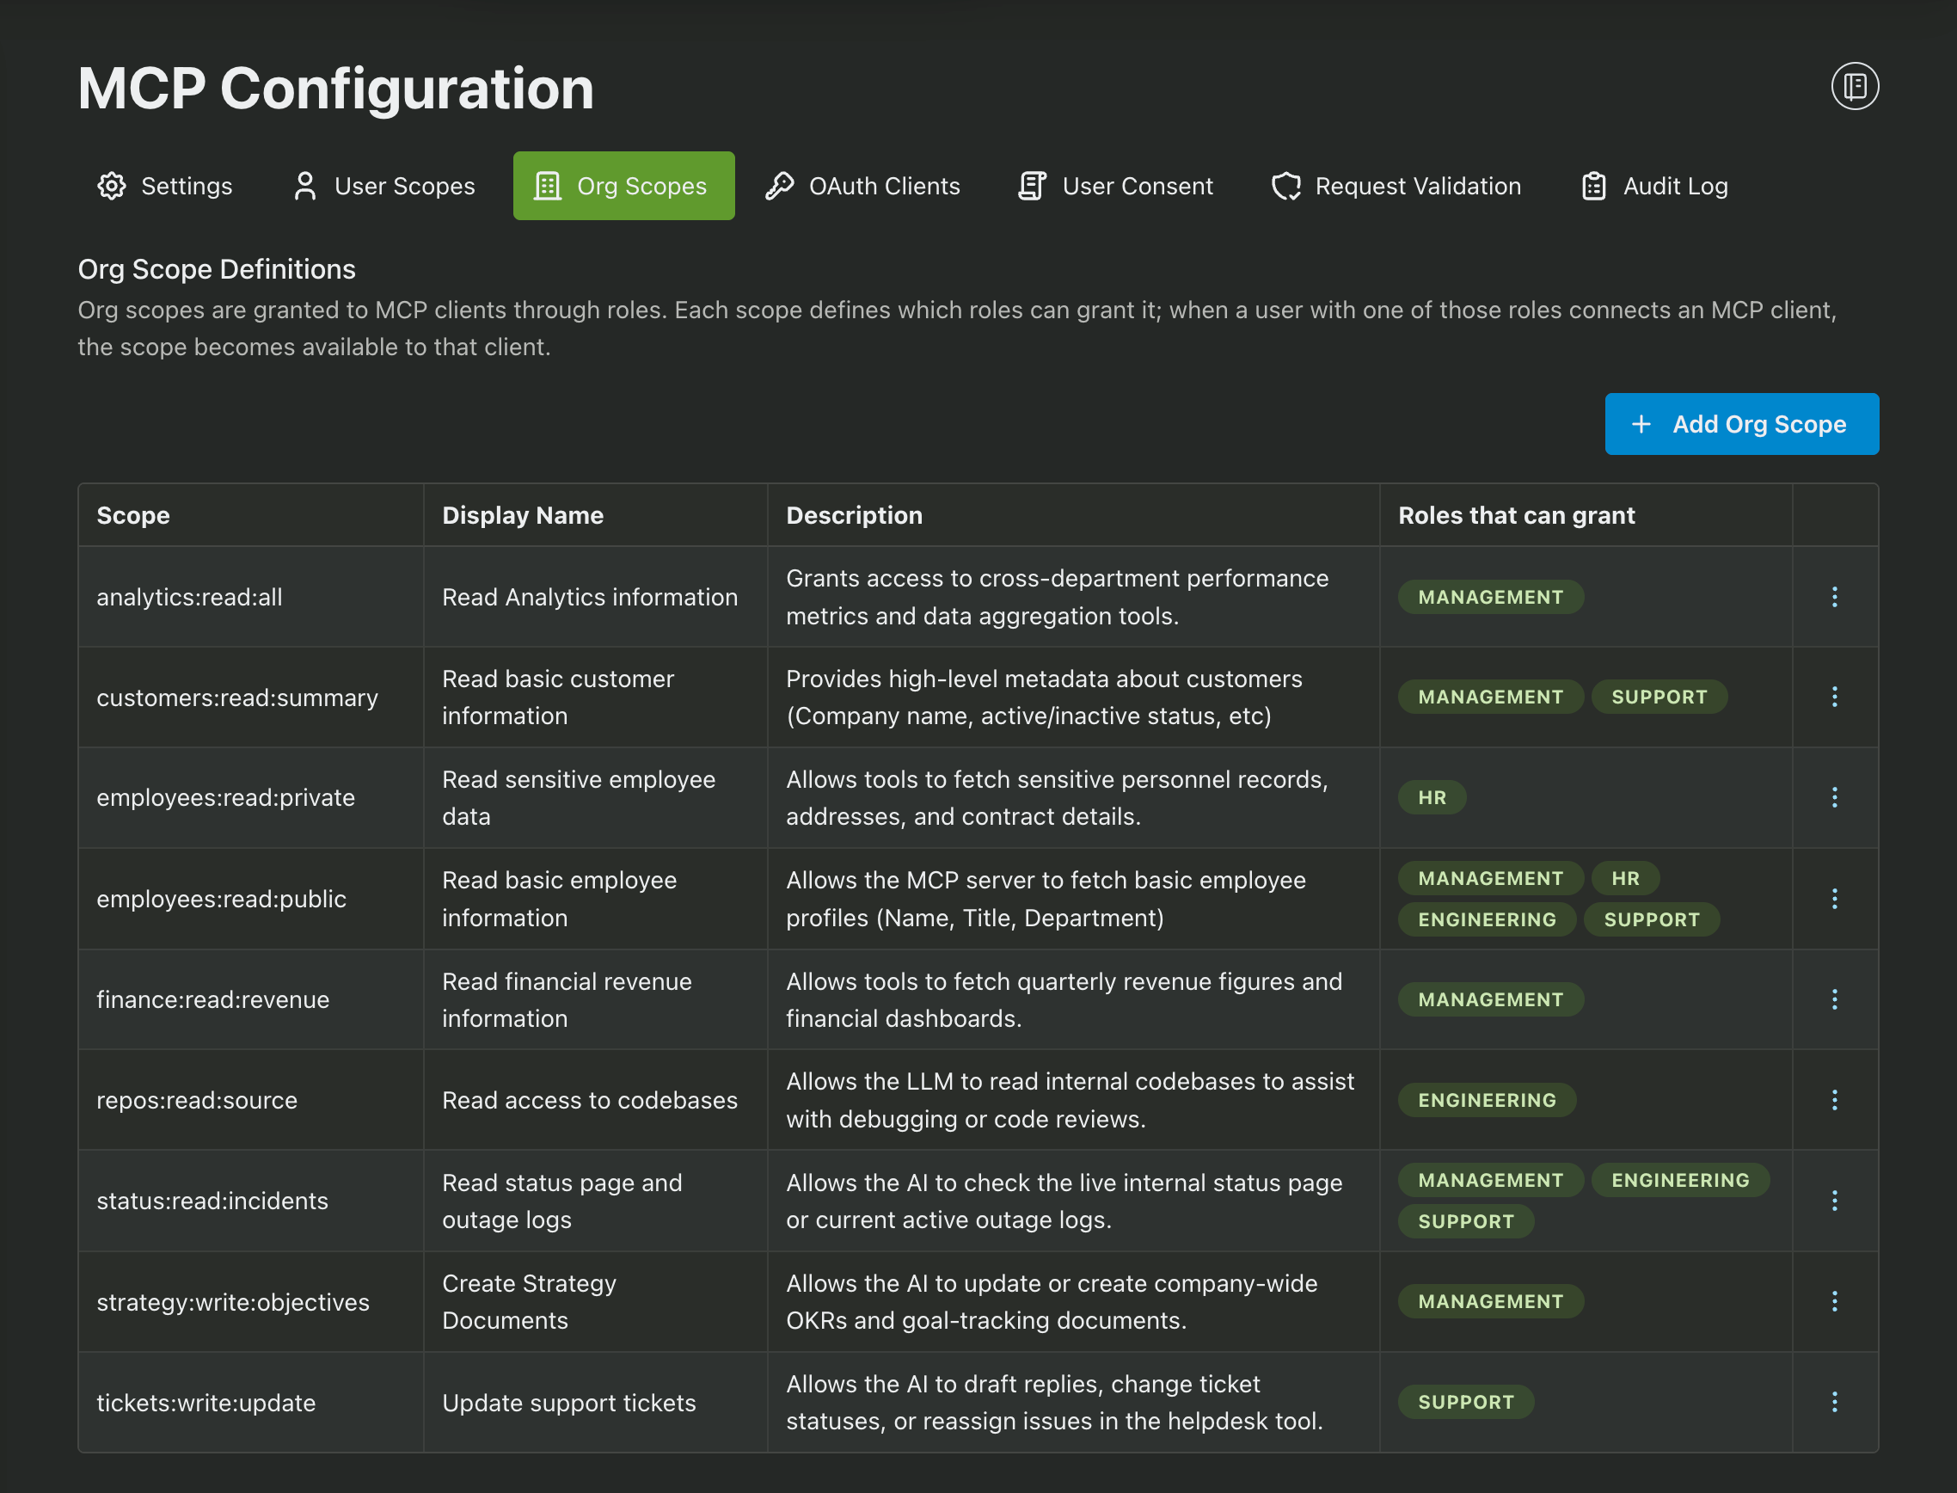Click the gear icon beside Settings
This screenshot has width=1957, height=1493.
112,186
